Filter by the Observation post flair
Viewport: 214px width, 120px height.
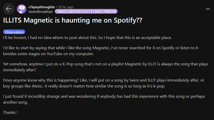tap(14, 32)
